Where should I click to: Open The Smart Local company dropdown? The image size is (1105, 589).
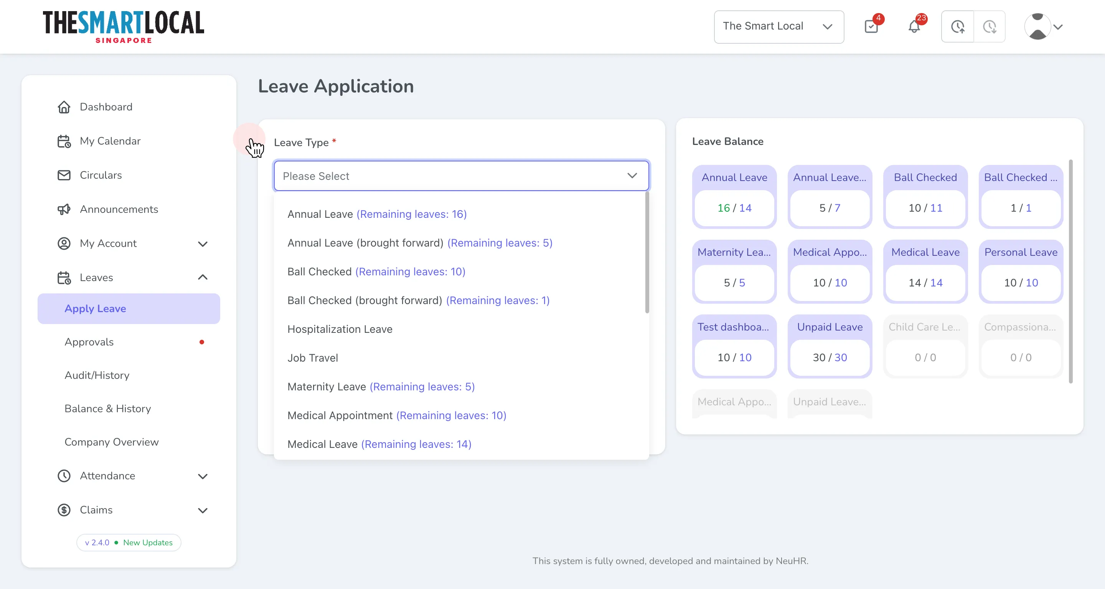(x=779, y=26)
